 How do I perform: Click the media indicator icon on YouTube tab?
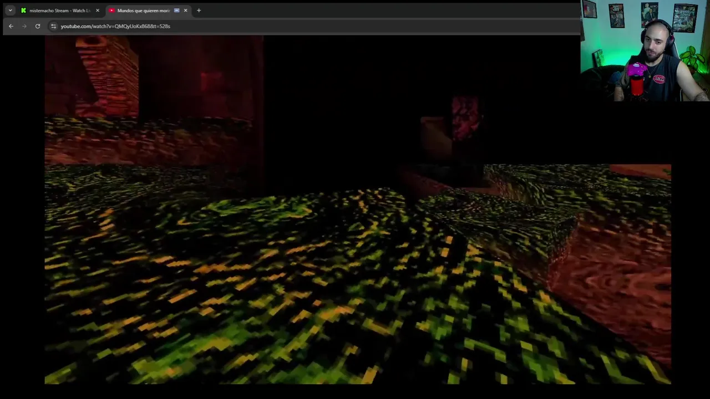(x=176, y=11)
